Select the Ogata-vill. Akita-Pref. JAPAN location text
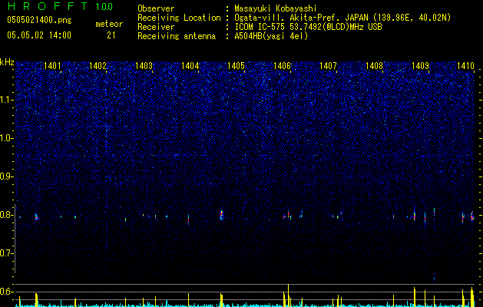The image size is (483, 307). pyautogui.click(x=342, y=18)
